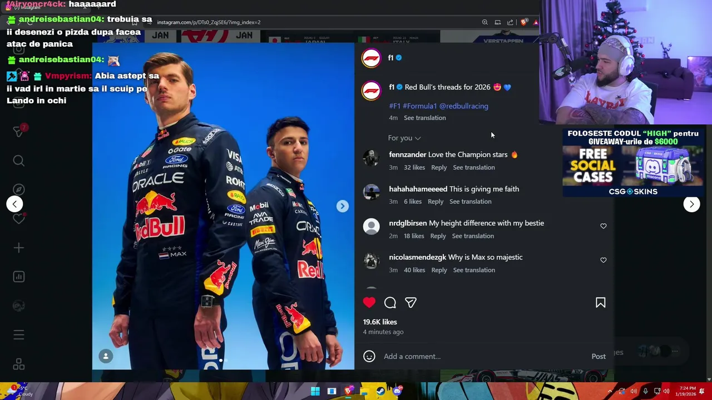This screenshot has width=712, height=400.
Task: Open the tagged people icon on photo
Action: [106, 356]
